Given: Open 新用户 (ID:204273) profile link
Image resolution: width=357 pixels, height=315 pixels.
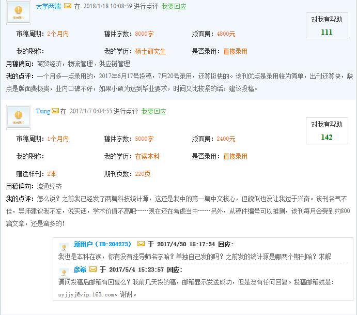Looking at the screenshot, I should point(102,244).
